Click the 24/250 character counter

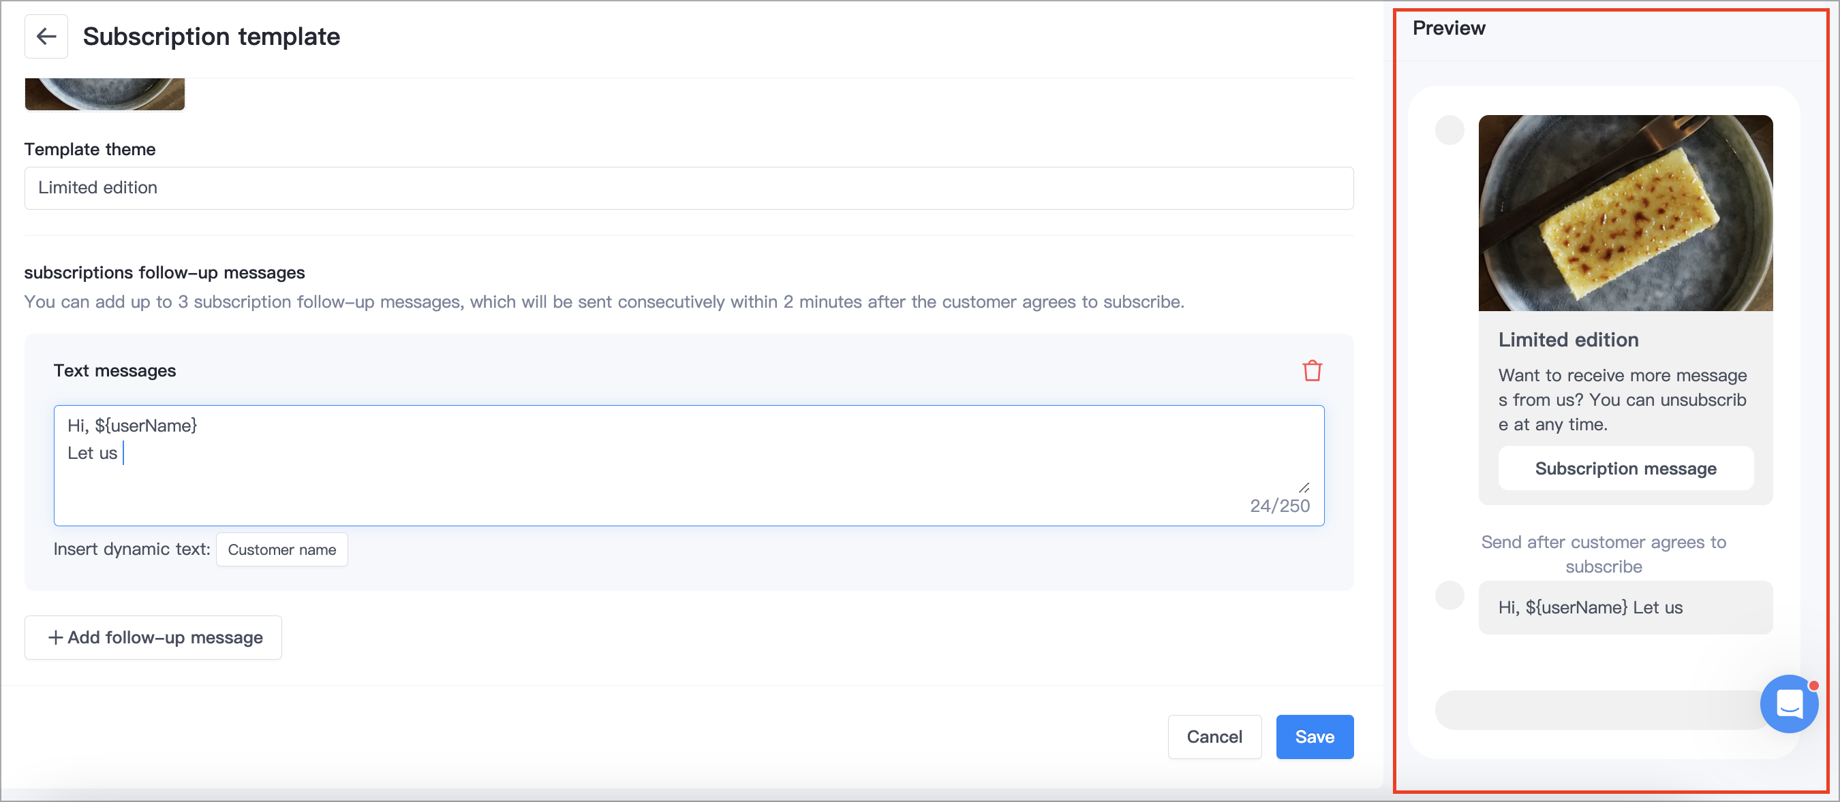[x=1279, y=506]
